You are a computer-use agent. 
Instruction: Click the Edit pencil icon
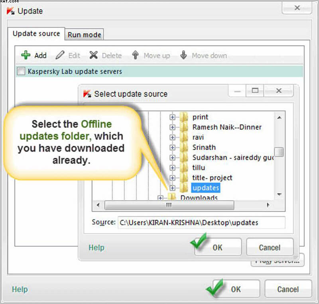[x=60, y=55]
